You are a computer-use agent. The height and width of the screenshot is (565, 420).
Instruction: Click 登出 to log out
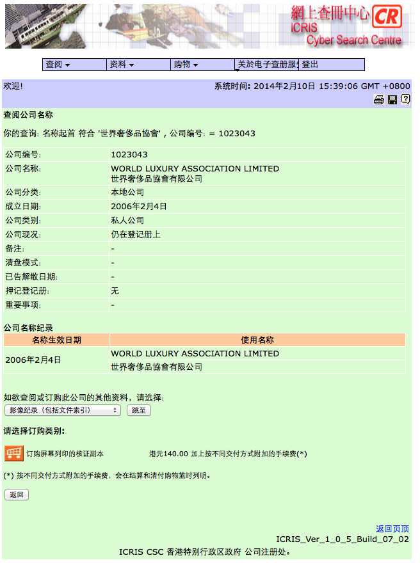(331, 65)
